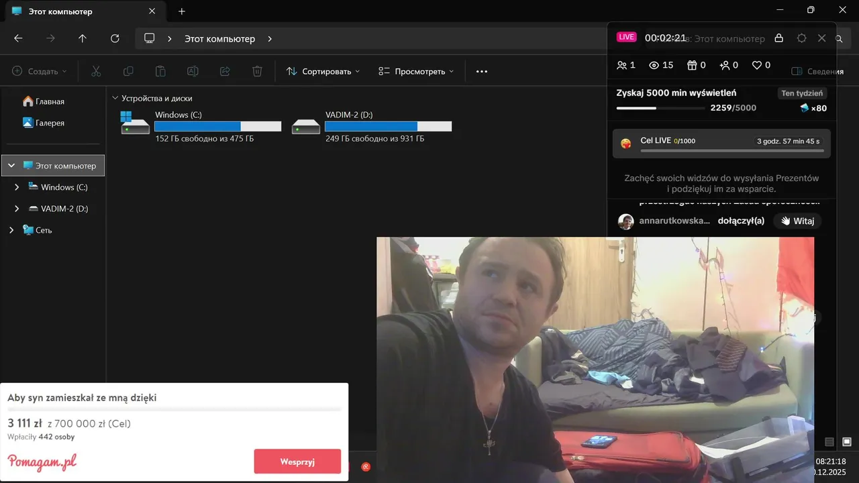Click the heart likes icon counter

pos(757,65)
